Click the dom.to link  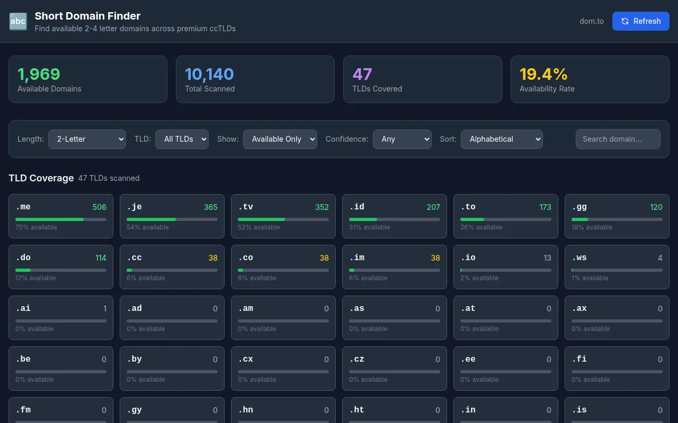[x=592, y=21]
